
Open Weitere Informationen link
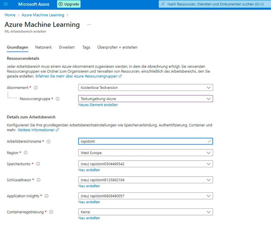36,130
